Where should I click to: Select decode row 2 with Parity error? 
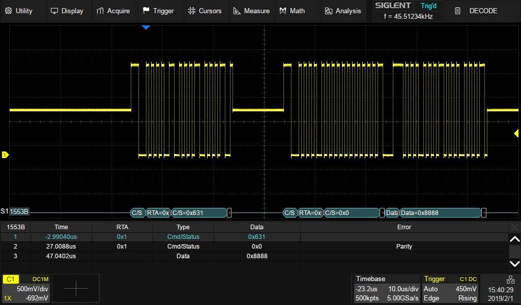point(254,247)
